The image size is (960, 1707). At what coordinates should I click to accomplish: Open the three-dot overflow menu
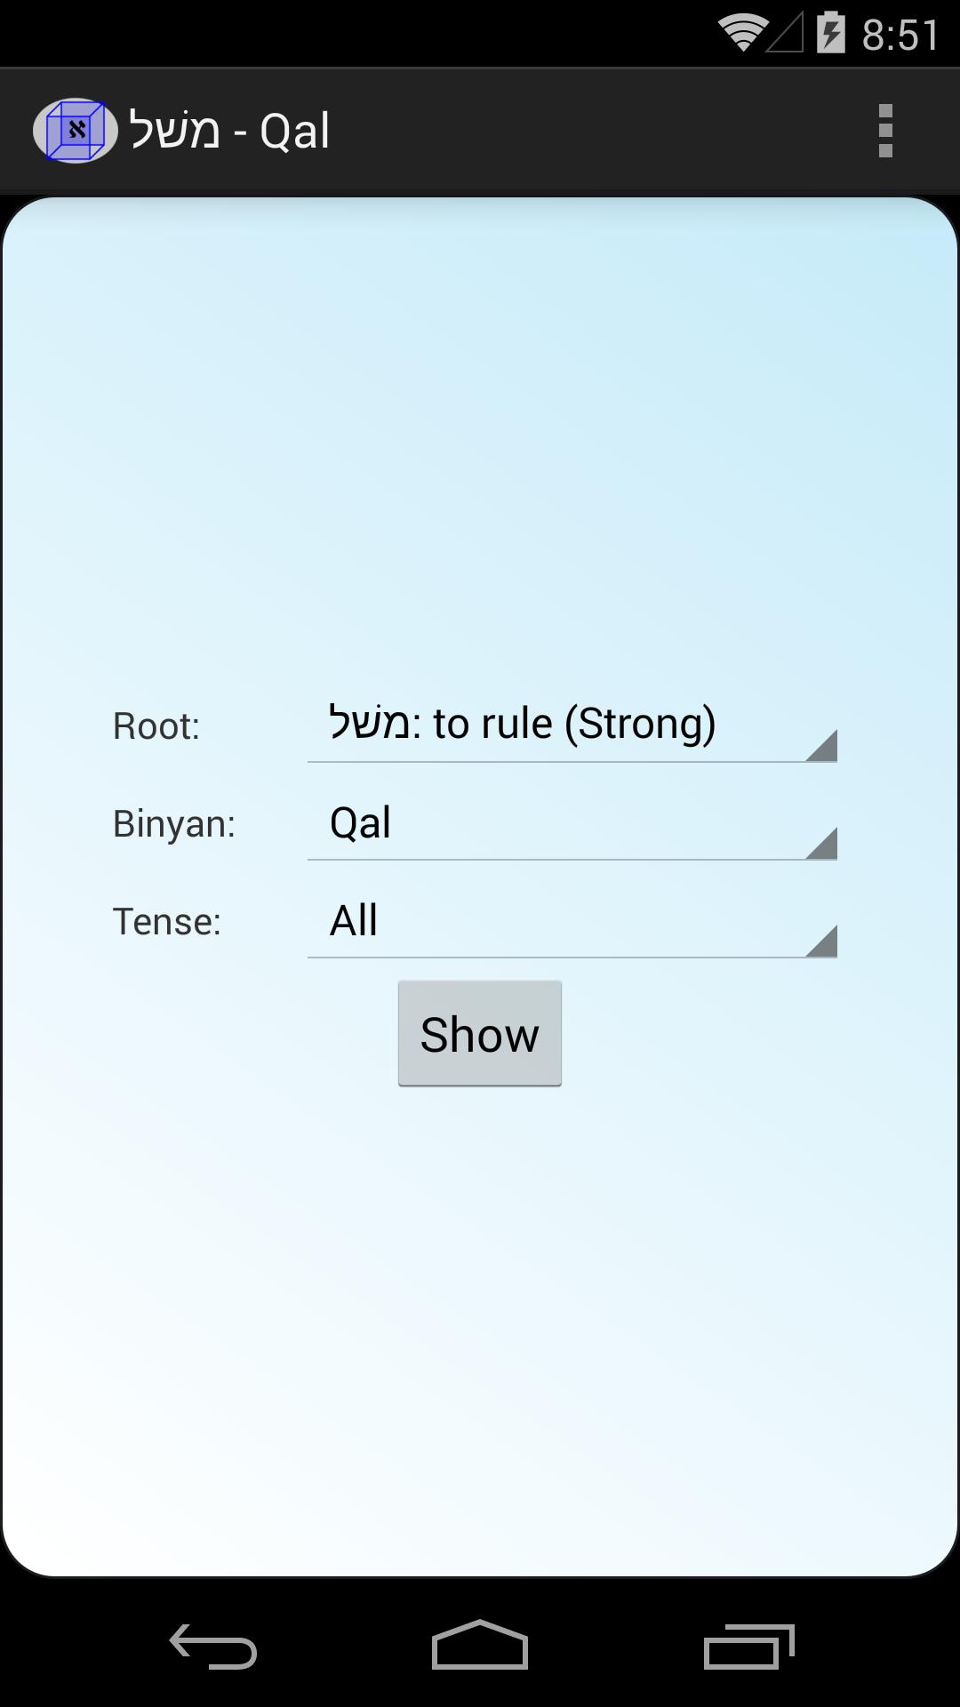point(884,131)
